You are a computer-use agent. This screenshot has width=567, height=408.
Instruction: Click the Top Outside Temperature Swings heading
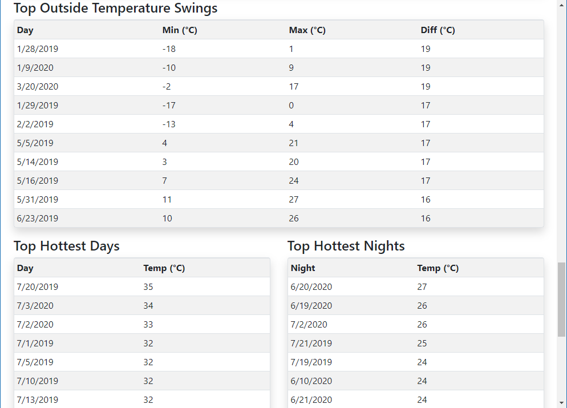coord(115,9)
